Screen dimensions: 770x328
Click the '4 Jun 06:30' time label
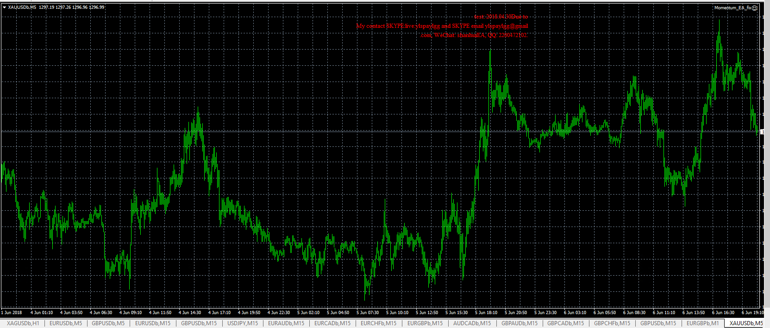coord(101,313)
